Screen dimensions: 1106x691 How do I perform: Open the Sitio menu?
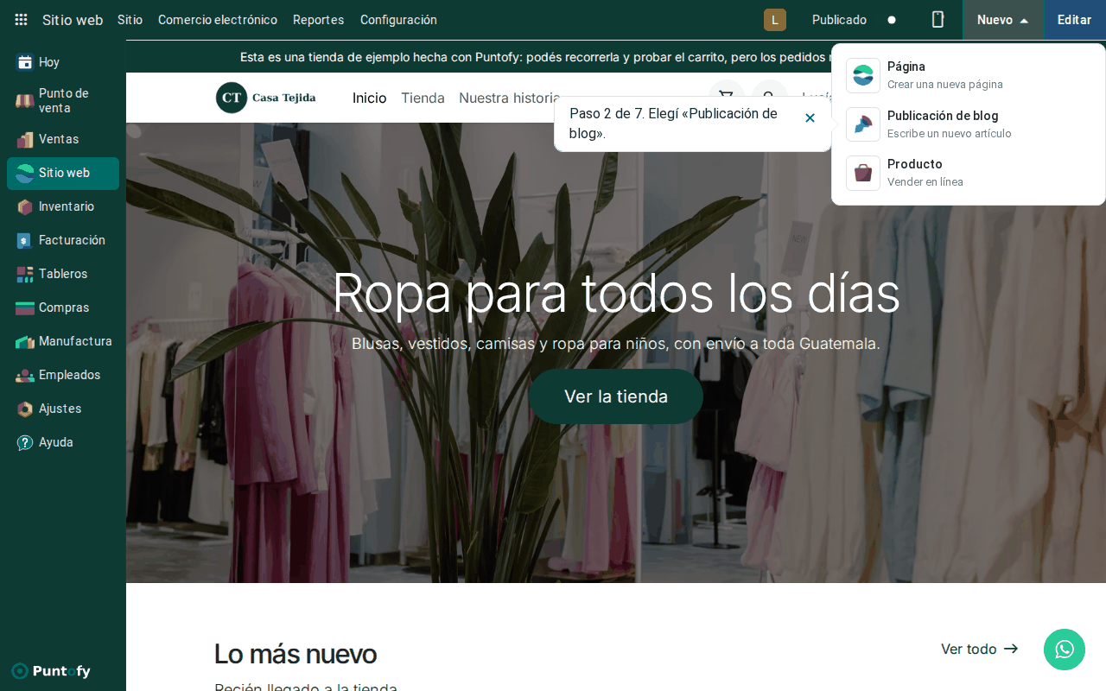[x=130, y=20]
